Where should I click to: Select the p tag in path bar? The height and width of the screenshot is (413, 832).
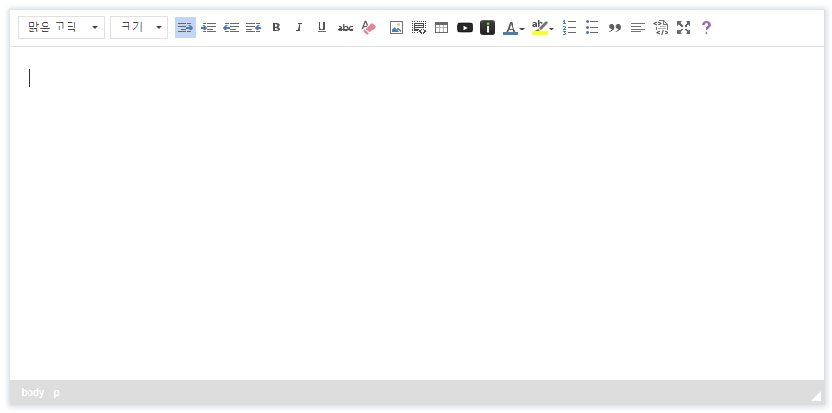[56, 392]
